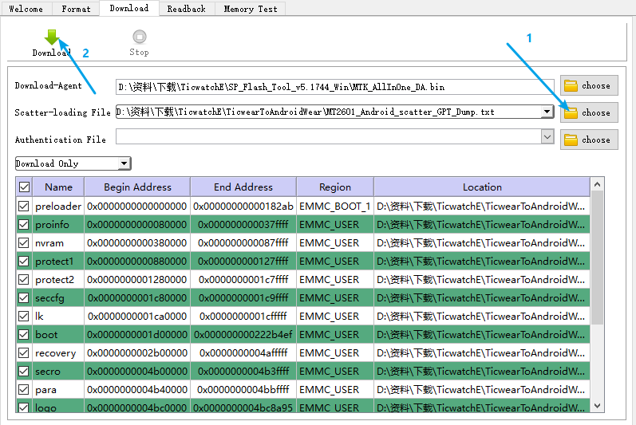636x425 pixels.
Task: Click the lk location cell
Action: tap(482, 317)
